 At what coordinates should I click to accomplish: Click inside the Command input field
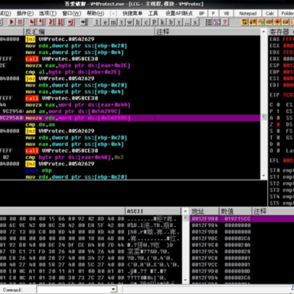73,290
